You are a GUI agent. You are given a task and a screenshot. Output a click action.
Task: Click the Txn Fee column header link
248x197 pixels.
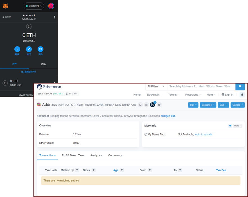click(x=221, y=170)
